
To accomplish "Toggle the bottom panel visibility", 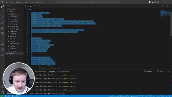I will pyautogui.click(x=153, y=2).
